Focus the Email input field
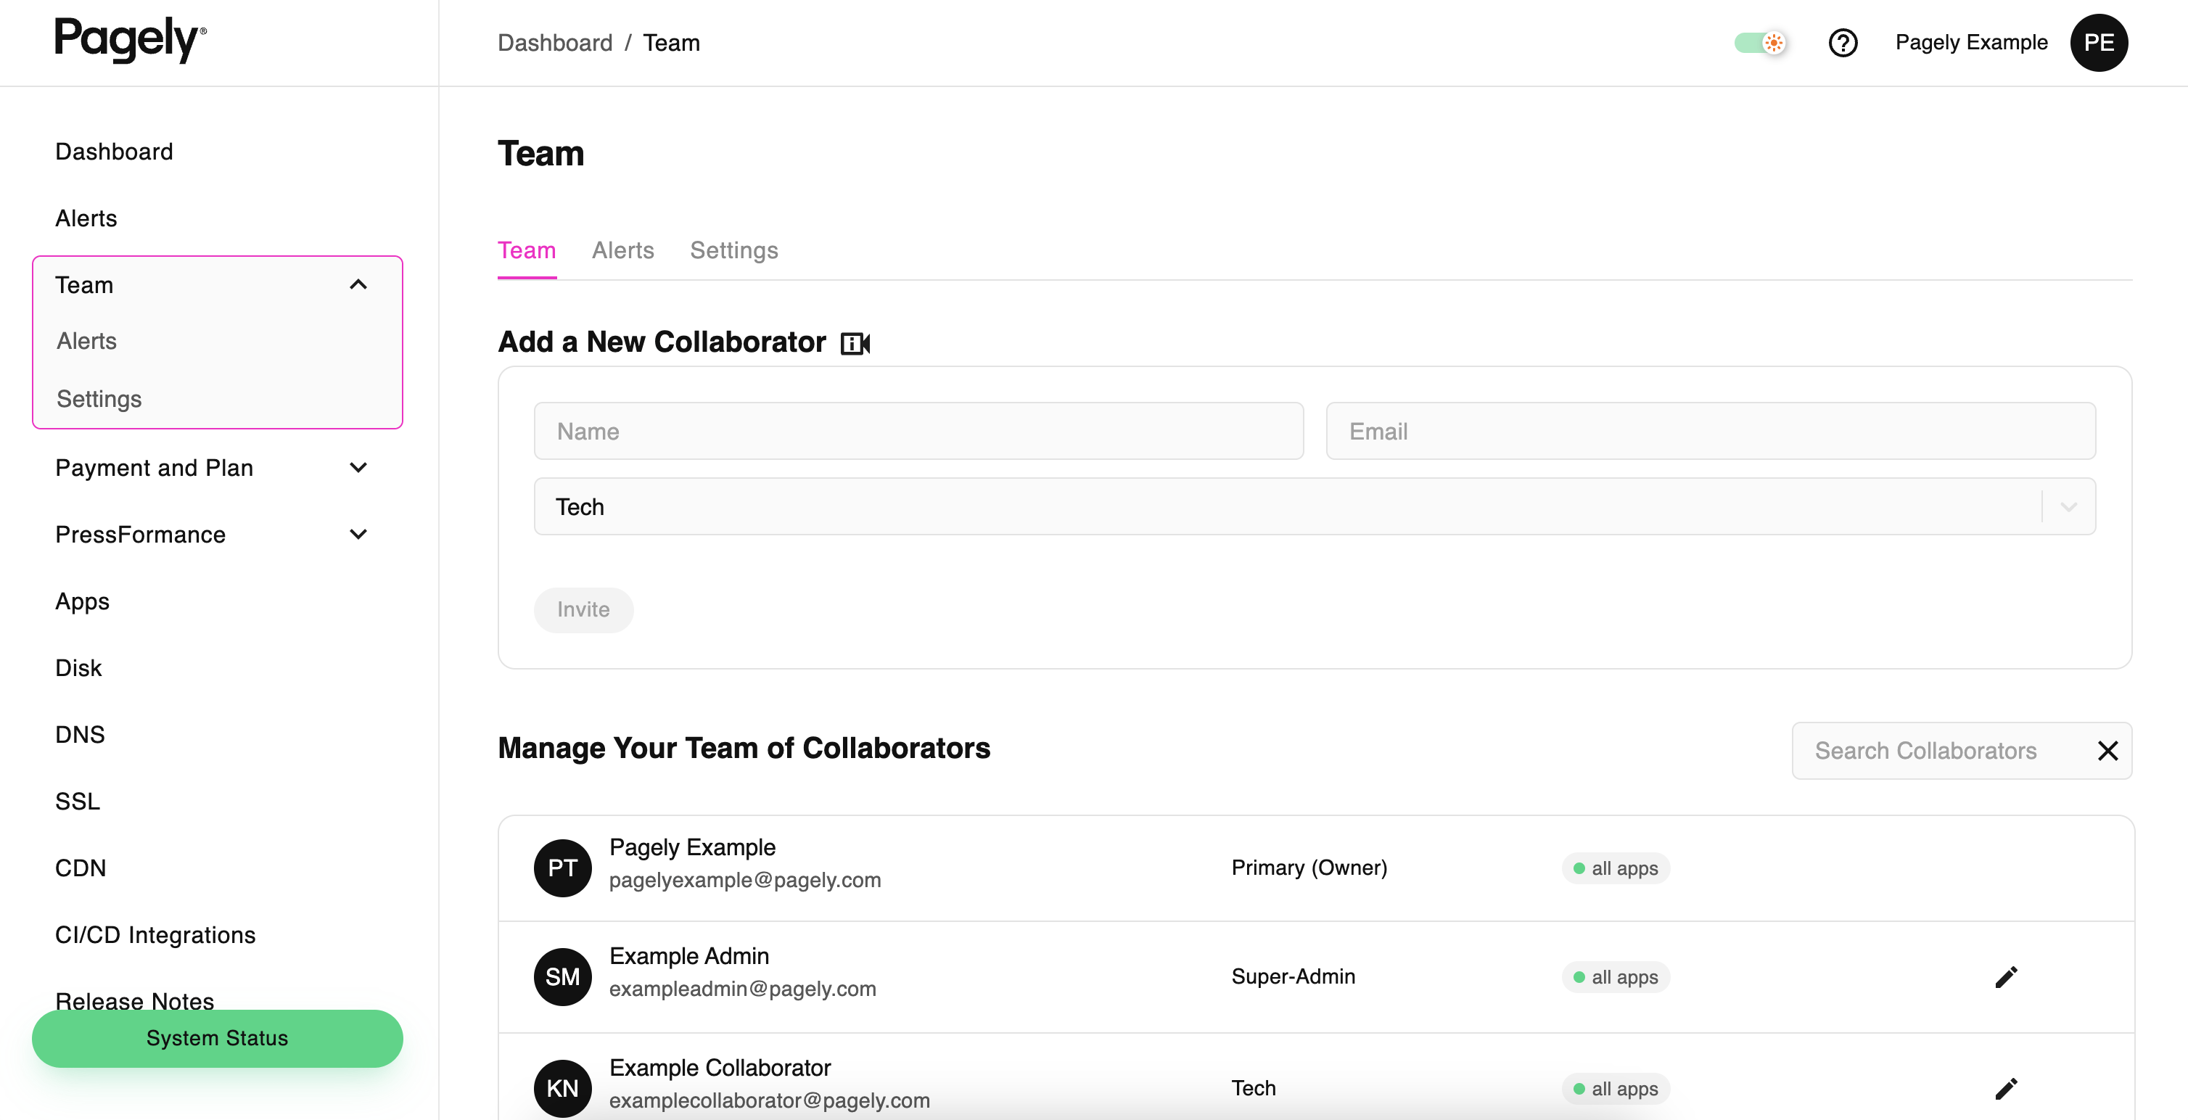2188x1120 pixels. [x=1711, y=432]
